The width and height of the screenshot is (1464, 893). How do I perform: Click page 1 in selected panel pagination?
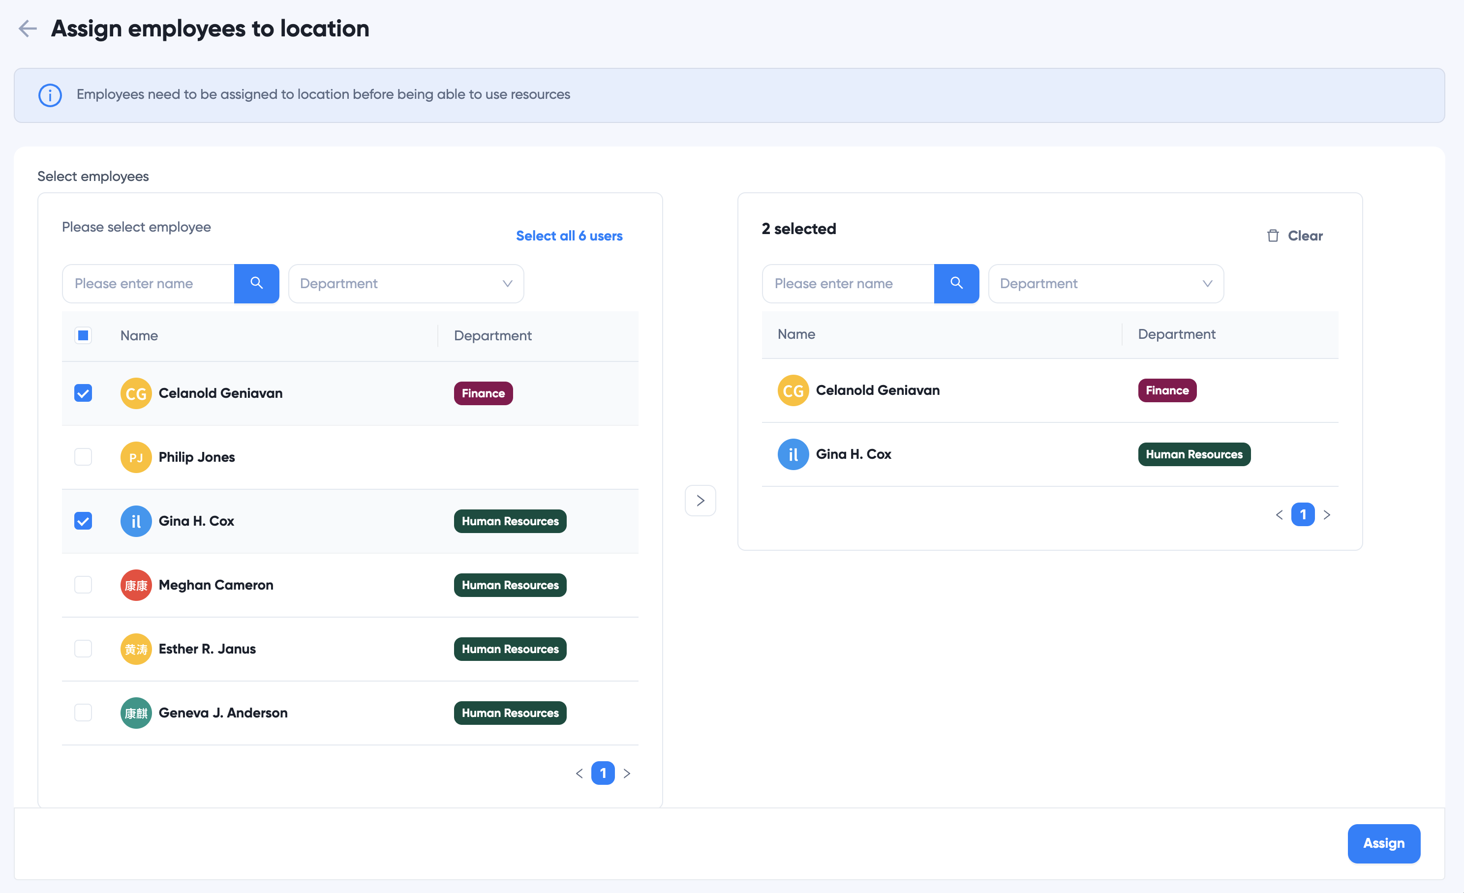(x=1303, y=515)
